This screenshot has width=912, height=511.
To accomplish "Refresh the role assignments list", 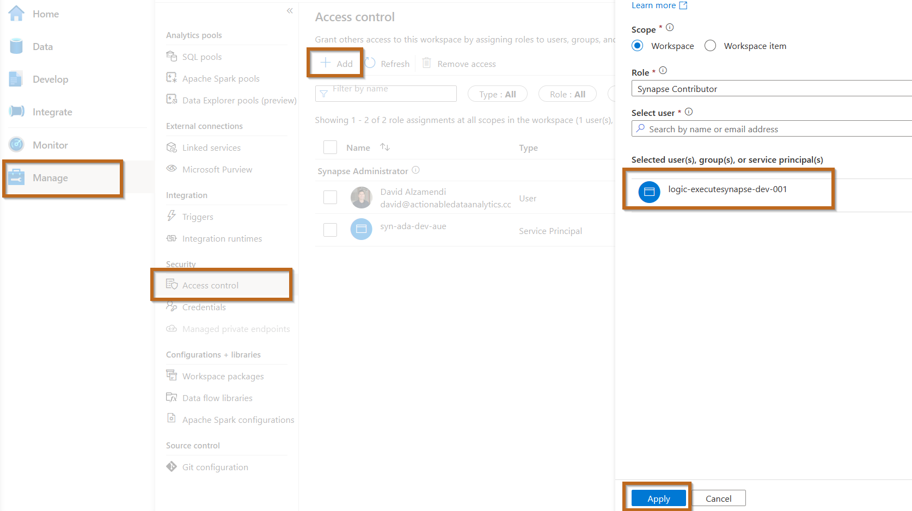I will coord(387,64).
